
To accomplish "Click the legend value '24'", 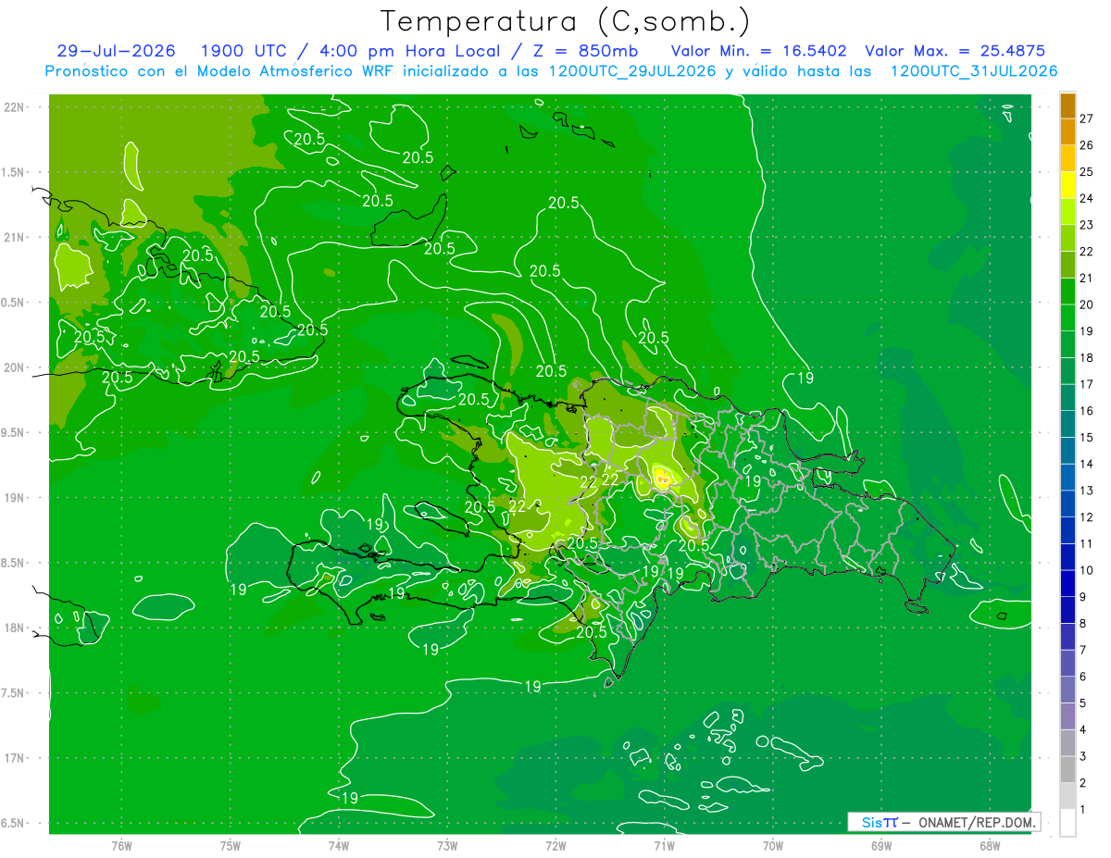I will 1086,198.
